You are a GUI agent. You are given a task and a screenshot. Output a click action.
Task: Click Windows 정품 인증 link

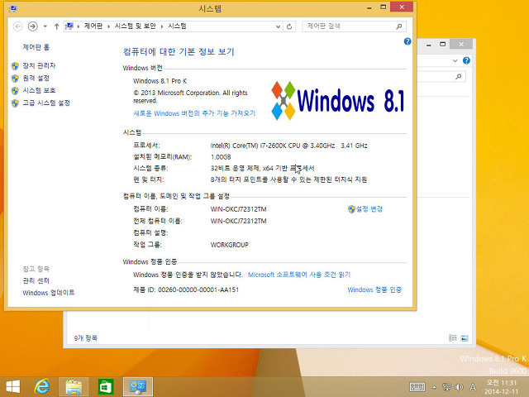point(374,289)
